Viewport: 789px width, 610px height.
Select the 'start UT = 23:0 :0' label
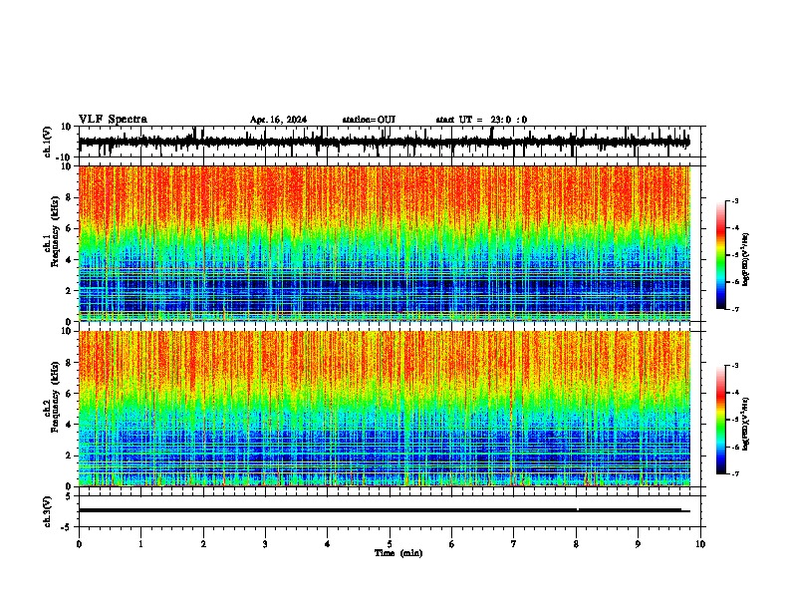[481, 120]
